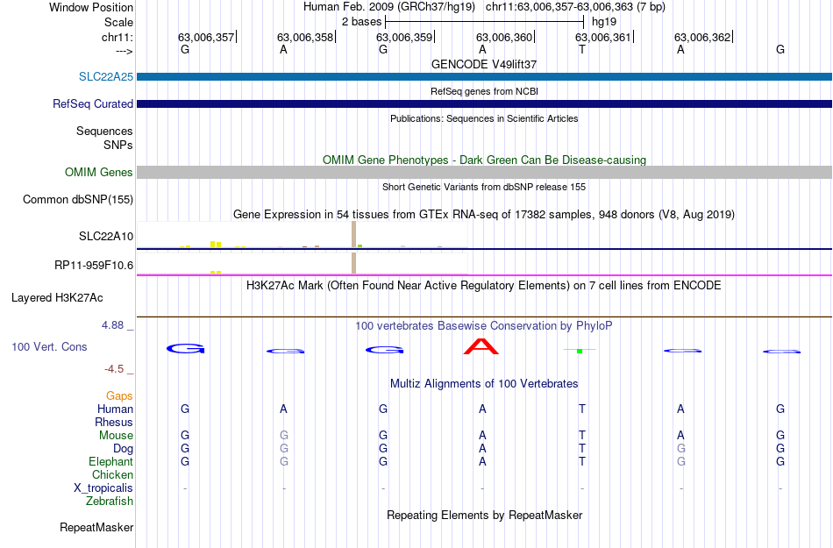The height and width of the screenshot is (548, 833).
Task: Click the SLC22A25 gene label
Action: pos(106,76)
